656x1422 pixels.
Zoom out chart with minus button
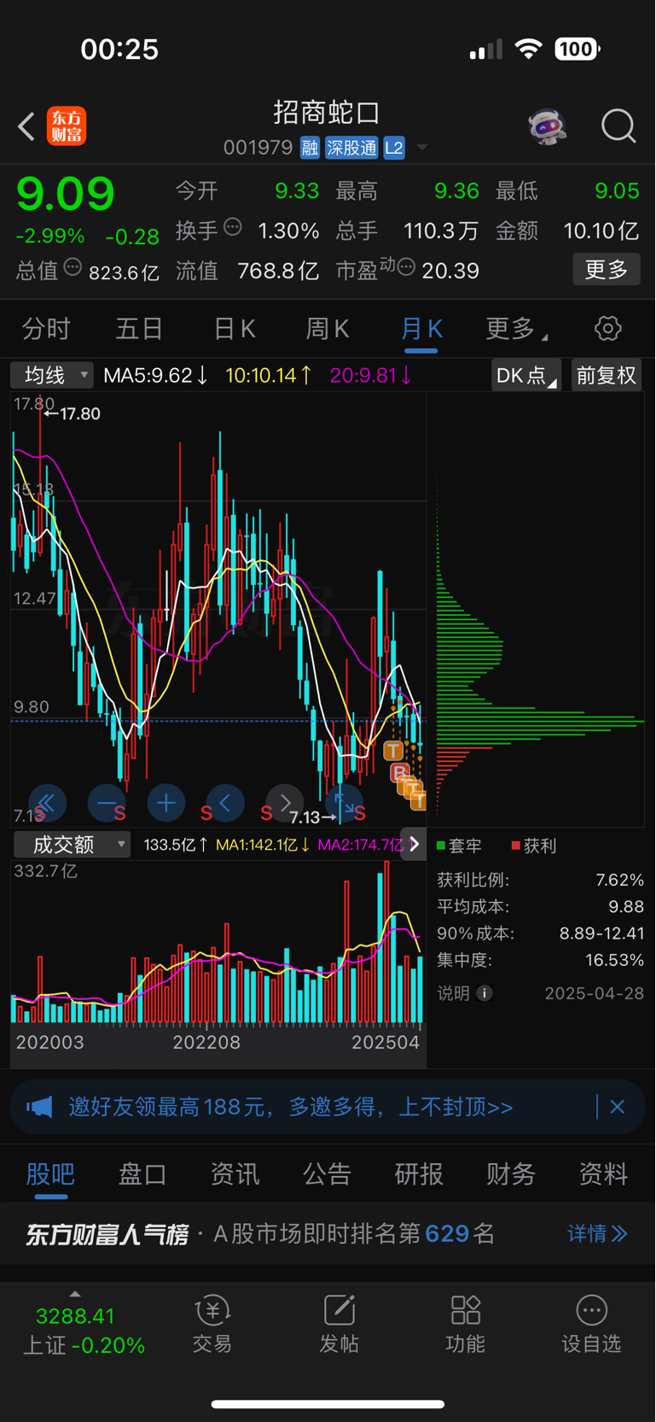tap(107, 803)
